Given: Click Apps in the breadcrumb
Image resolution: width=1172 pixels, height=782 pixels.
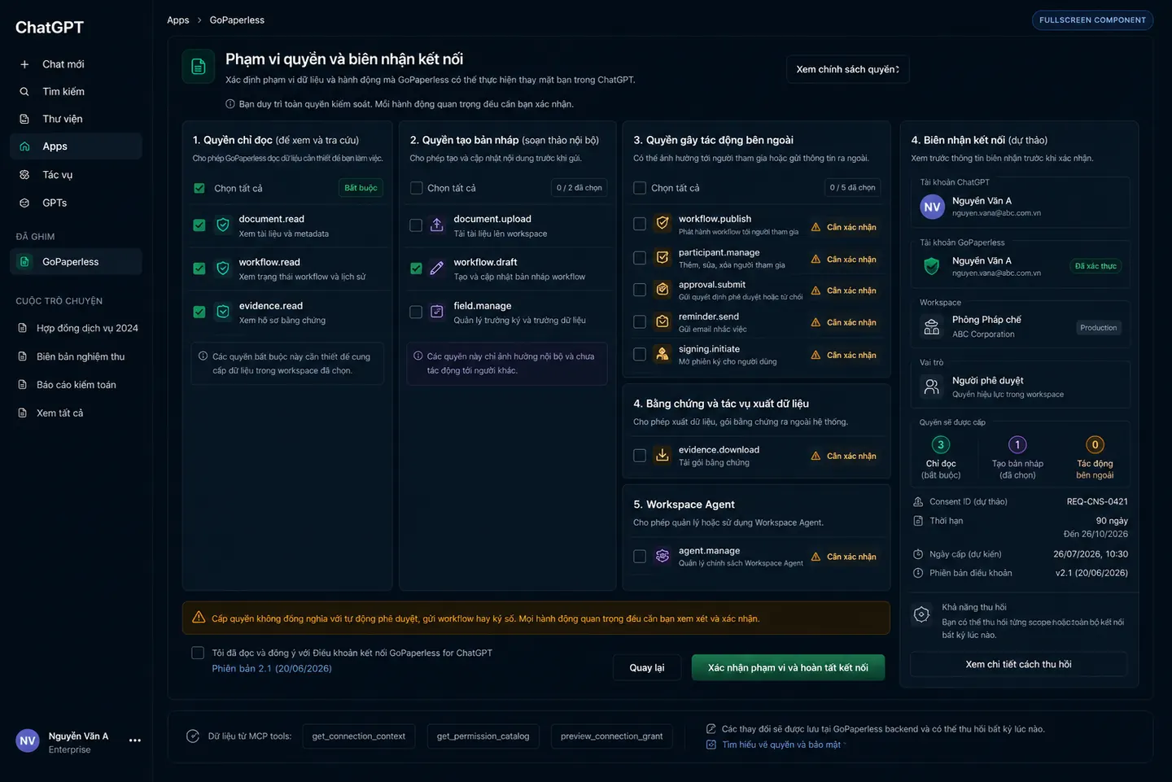Looking at the screenshot, I should tap(178, 20).
